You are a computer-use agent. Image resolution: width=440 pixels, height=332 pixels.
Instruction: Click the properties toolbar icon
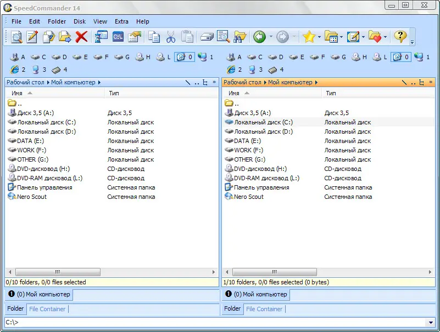tap(135, 37)
